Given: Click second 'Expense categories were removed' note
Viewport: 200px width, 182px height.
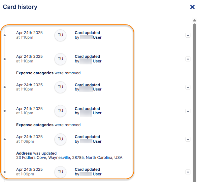Looking at the screenshot, I should click(x=48, y=125).
